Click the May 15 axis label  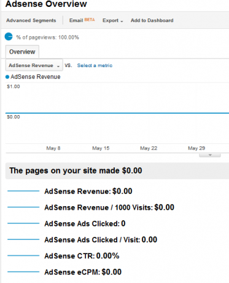click(101, 148)
